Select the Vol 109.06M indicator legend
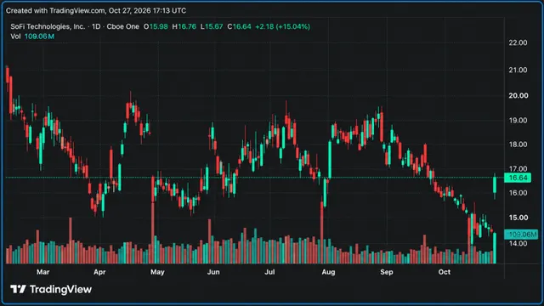Screen dimensions: 544x306 32,37
